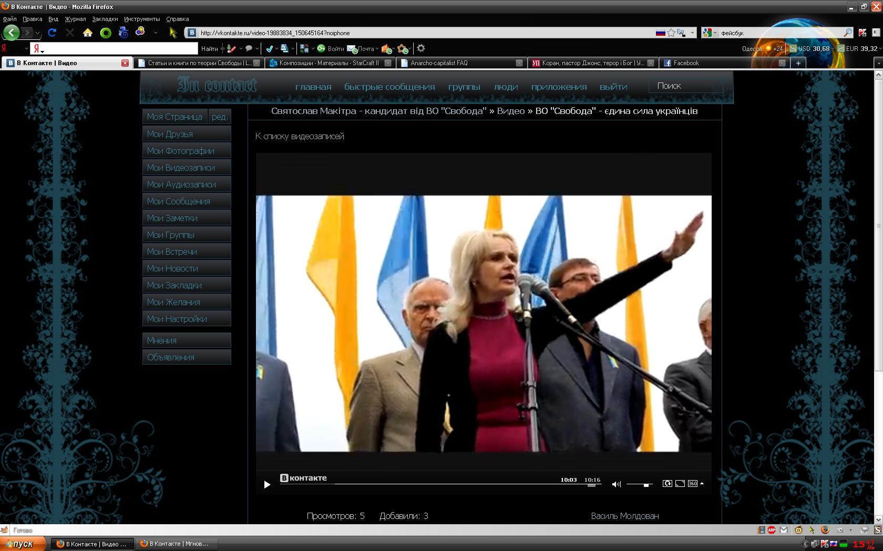
Task: Open the Закладки menu
Action: point(105,19)
